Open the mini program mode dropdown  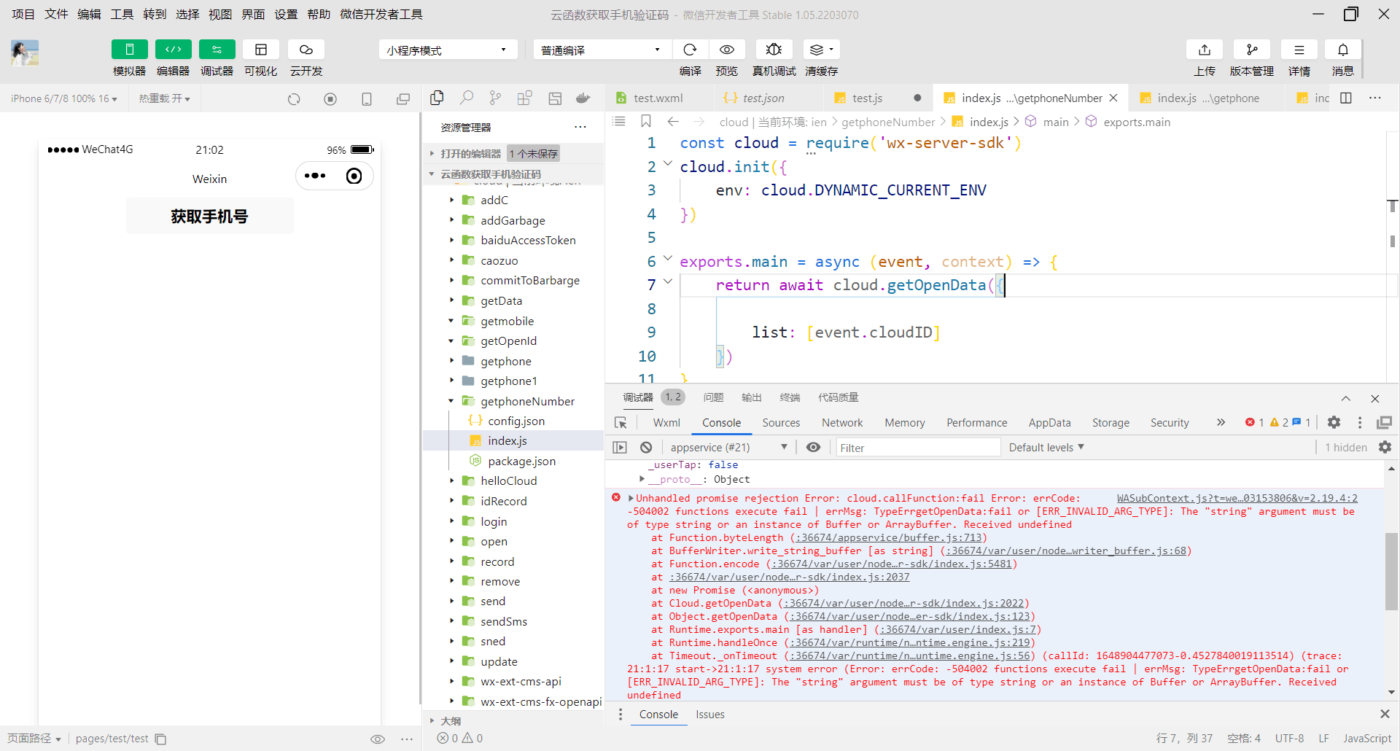[x=448, y=50]
